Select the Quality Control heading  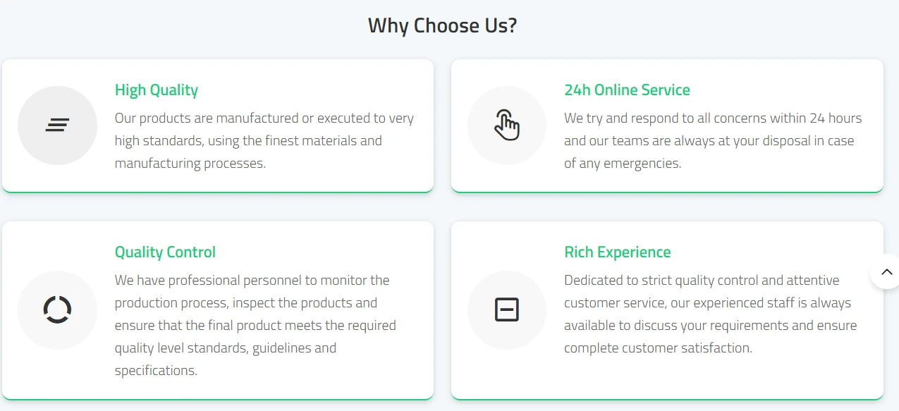[165, 252]
